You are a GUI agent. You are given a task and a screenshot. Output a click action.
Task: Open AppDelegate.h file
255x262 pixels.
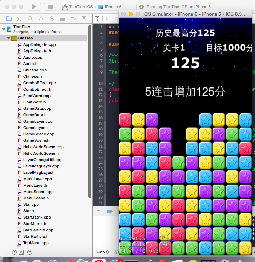(37, 51)
